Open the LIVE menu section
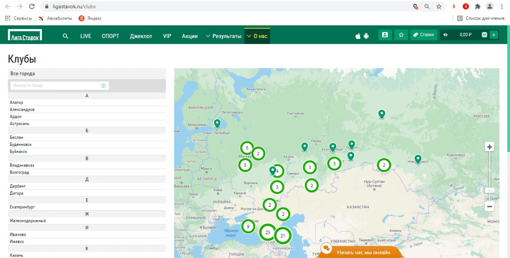The image size is (510, 258). (86, 36)
